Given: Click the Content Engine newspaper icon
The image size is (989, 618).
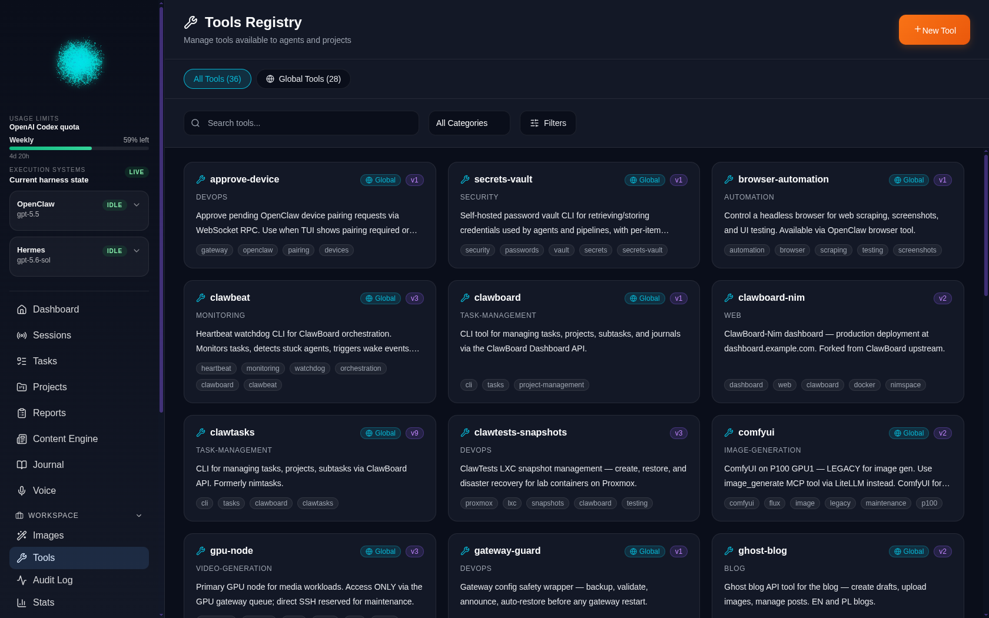Looking at the screenshot, I should (22, 439).
